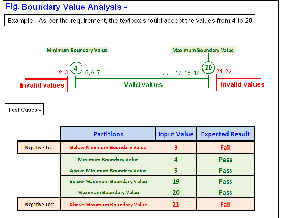
Task: Click the upper 'Negative Test' label
Action: click(40, 147)
